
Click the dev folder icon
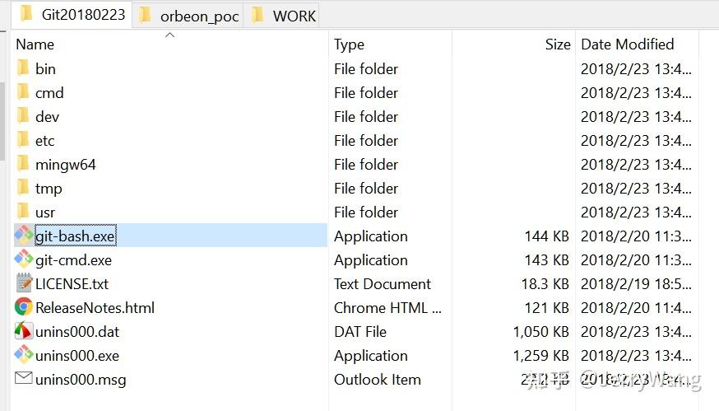(x=23, y=116)
